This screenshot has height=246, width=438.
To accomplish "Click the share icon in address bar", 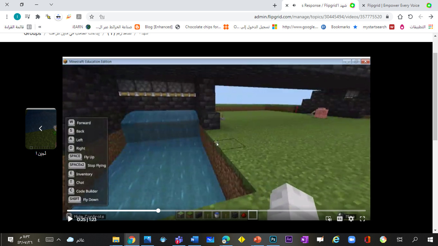I will pyautogui.click(x=102, y=16).
